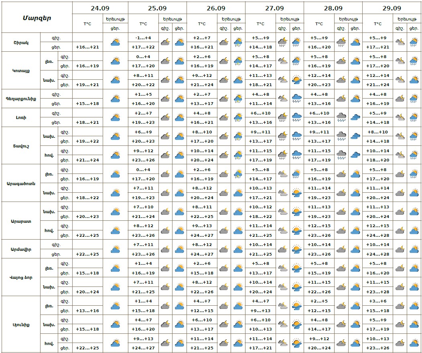Screen dimensions: 422x353
Task: Select the 27.09 date column header
Action: (274, 8)
